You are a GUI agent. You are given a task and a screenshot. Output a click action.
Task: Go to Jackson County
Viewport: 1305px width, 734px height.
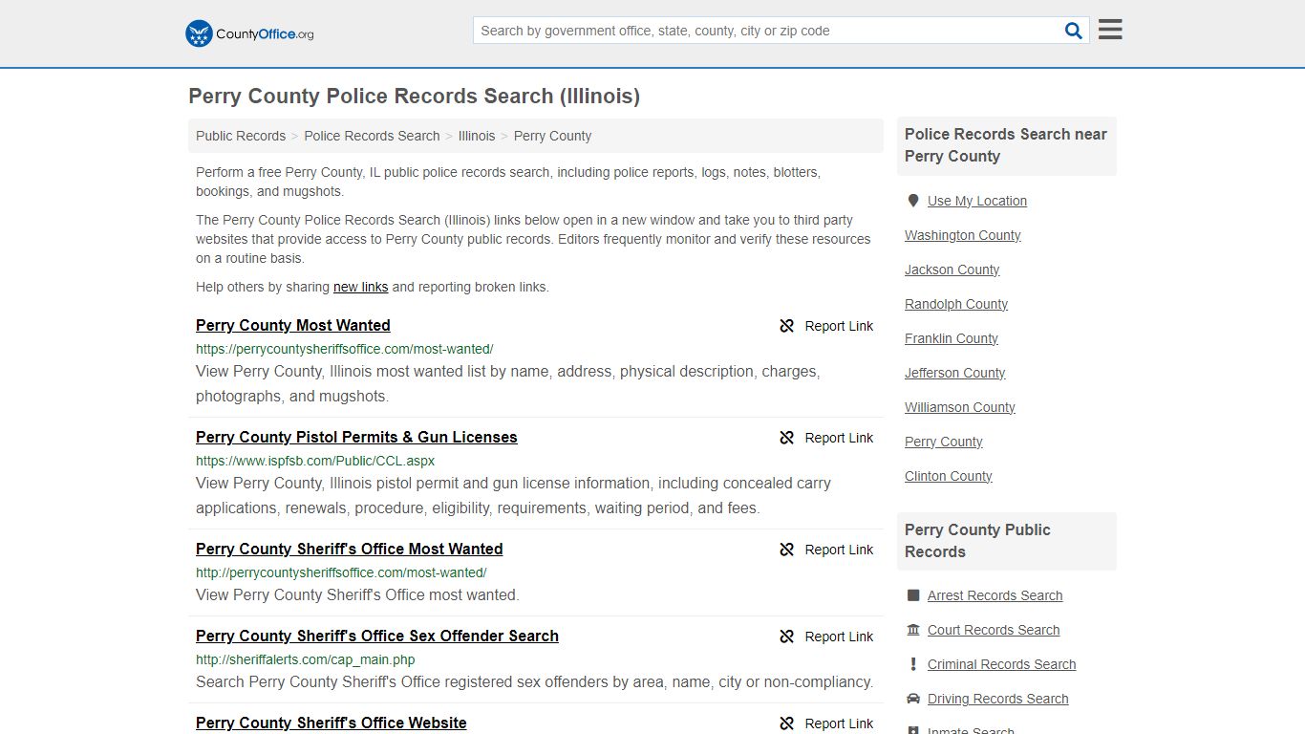[x=952, y=270]
